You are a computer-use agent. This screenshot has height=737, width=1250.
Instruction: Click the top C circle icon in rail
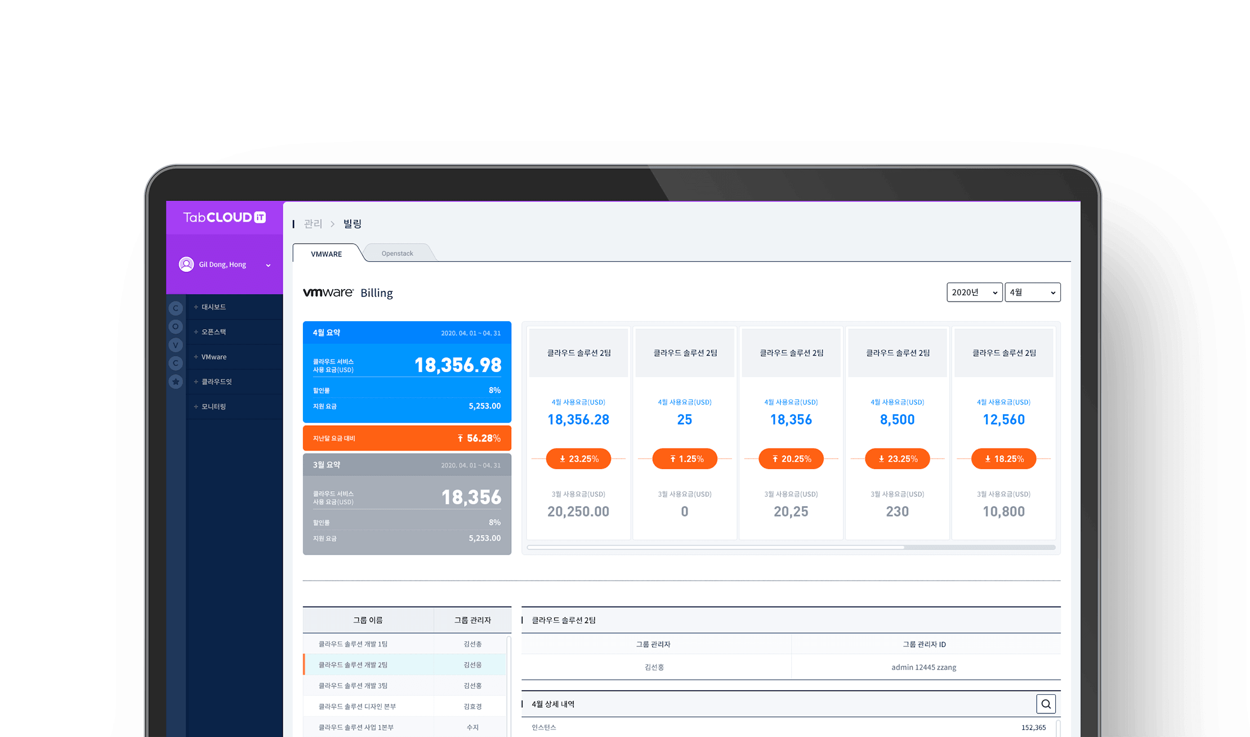click(176, 308)
